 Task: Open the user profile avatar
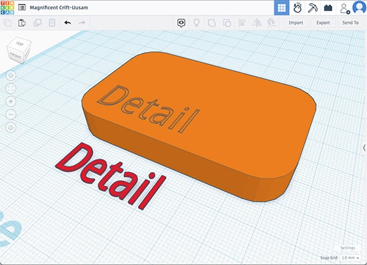[x=359, y=7]
